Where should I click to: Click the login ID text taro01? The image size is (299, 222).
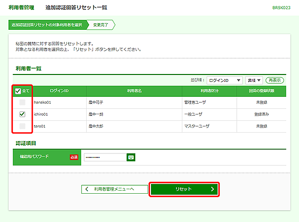tap(40, 126)
